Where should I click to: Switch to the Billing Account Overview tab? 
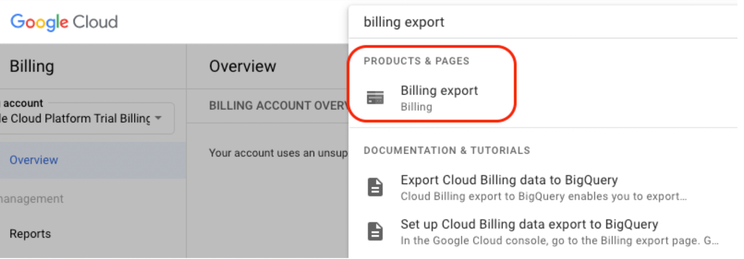pyautogui.click(x=279, y=106)
